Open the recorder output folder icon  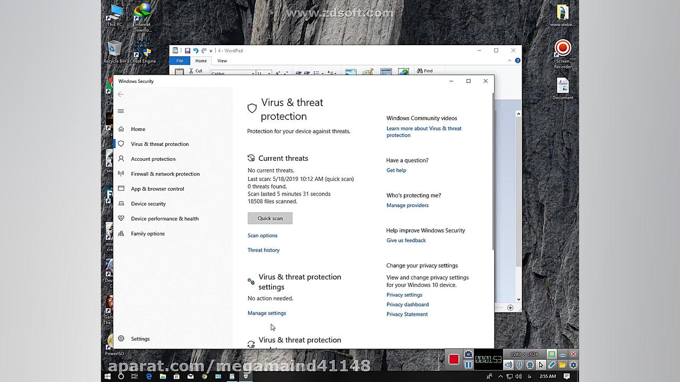[x=562, y=365]
